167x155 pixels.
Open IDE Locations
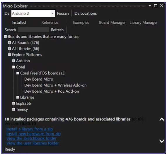pyautogui.click(x=85, y=13)
